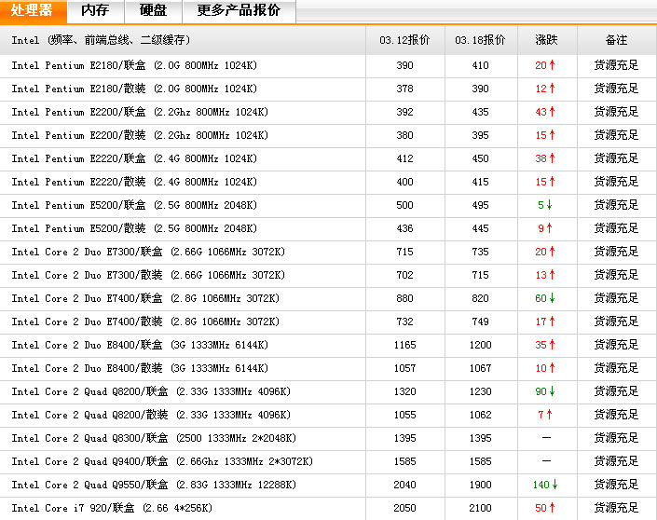The height and width of the screenshot is (520, 657).
Task: Select Core 2 Duo E7300/联盒 row name
Action: pyautogui.click(x=148, y=252)
